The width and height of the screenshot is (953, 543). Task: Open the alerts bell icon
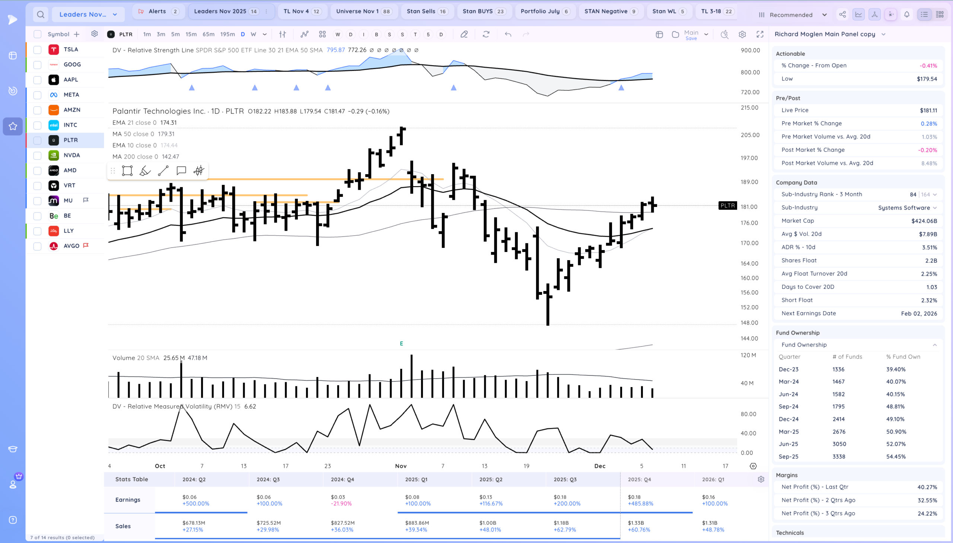click(907, 15)
